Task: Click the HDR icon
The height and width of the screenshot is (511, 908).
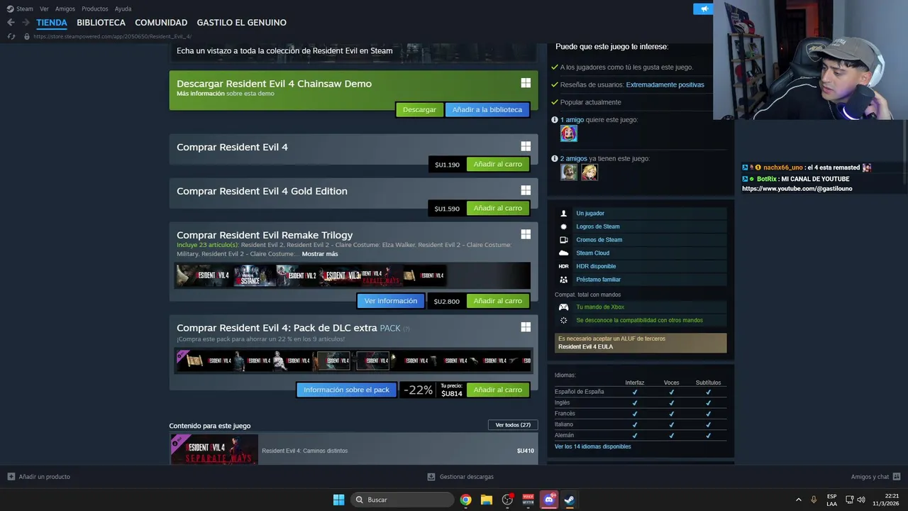Action: coord(563,266)
